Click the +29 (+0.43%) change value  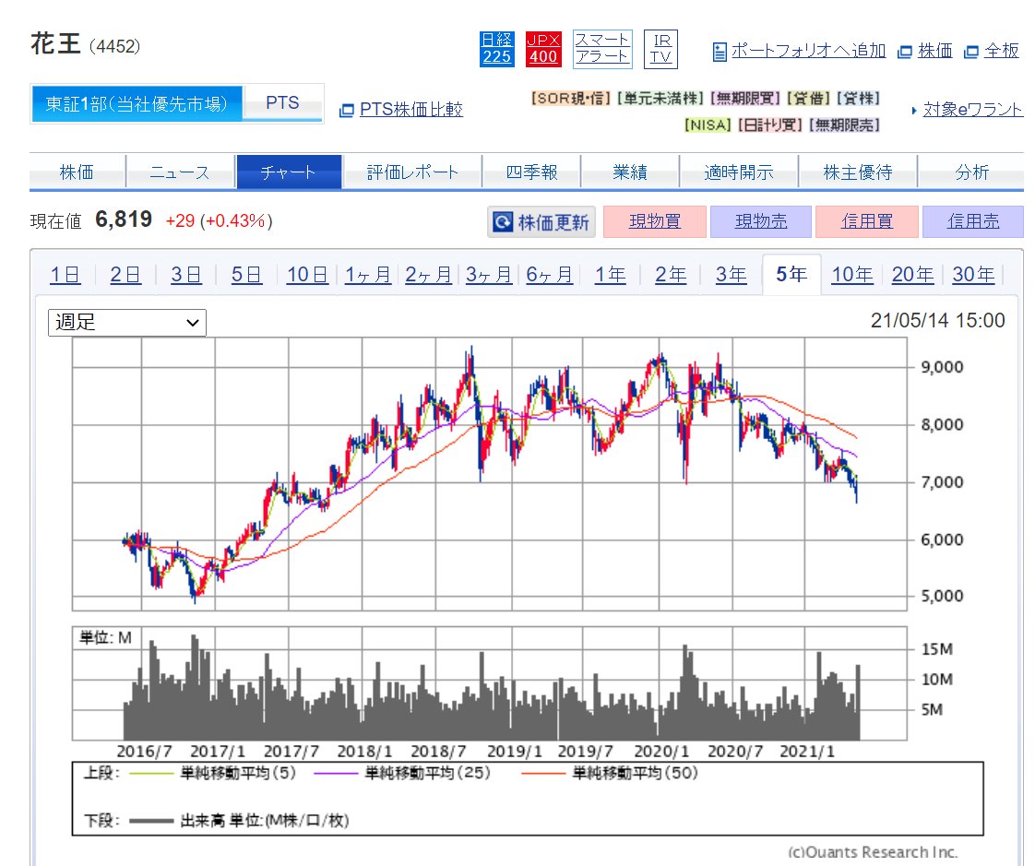(220, 220)
